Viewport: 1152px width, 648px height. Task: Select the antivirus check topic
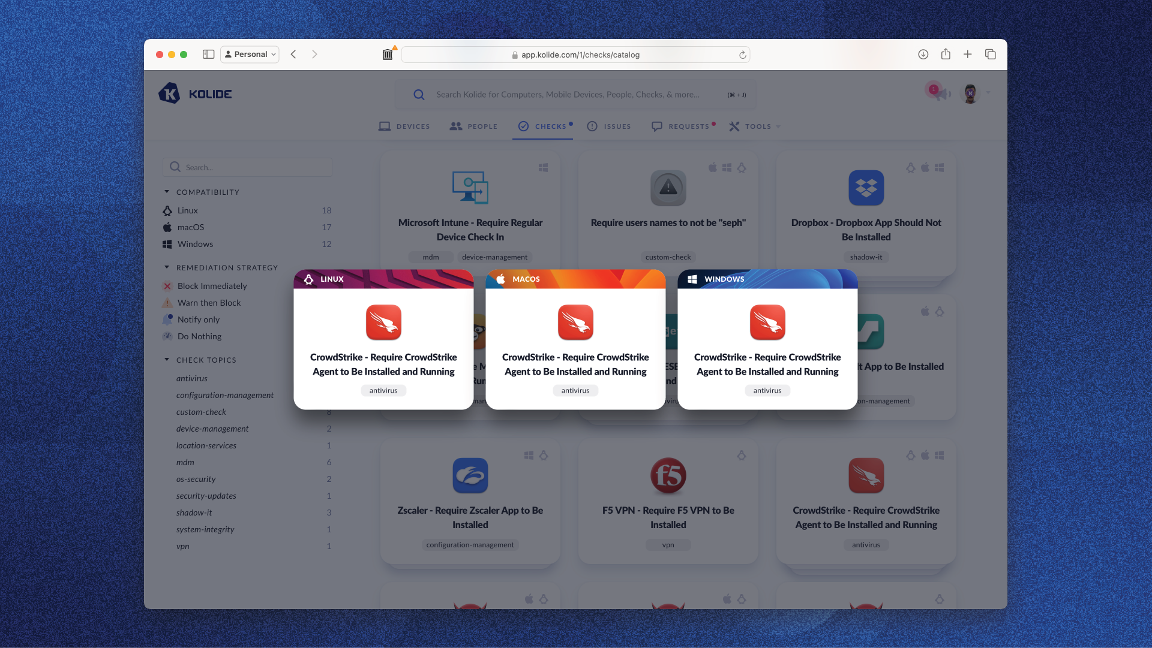(x=191, y=378)
